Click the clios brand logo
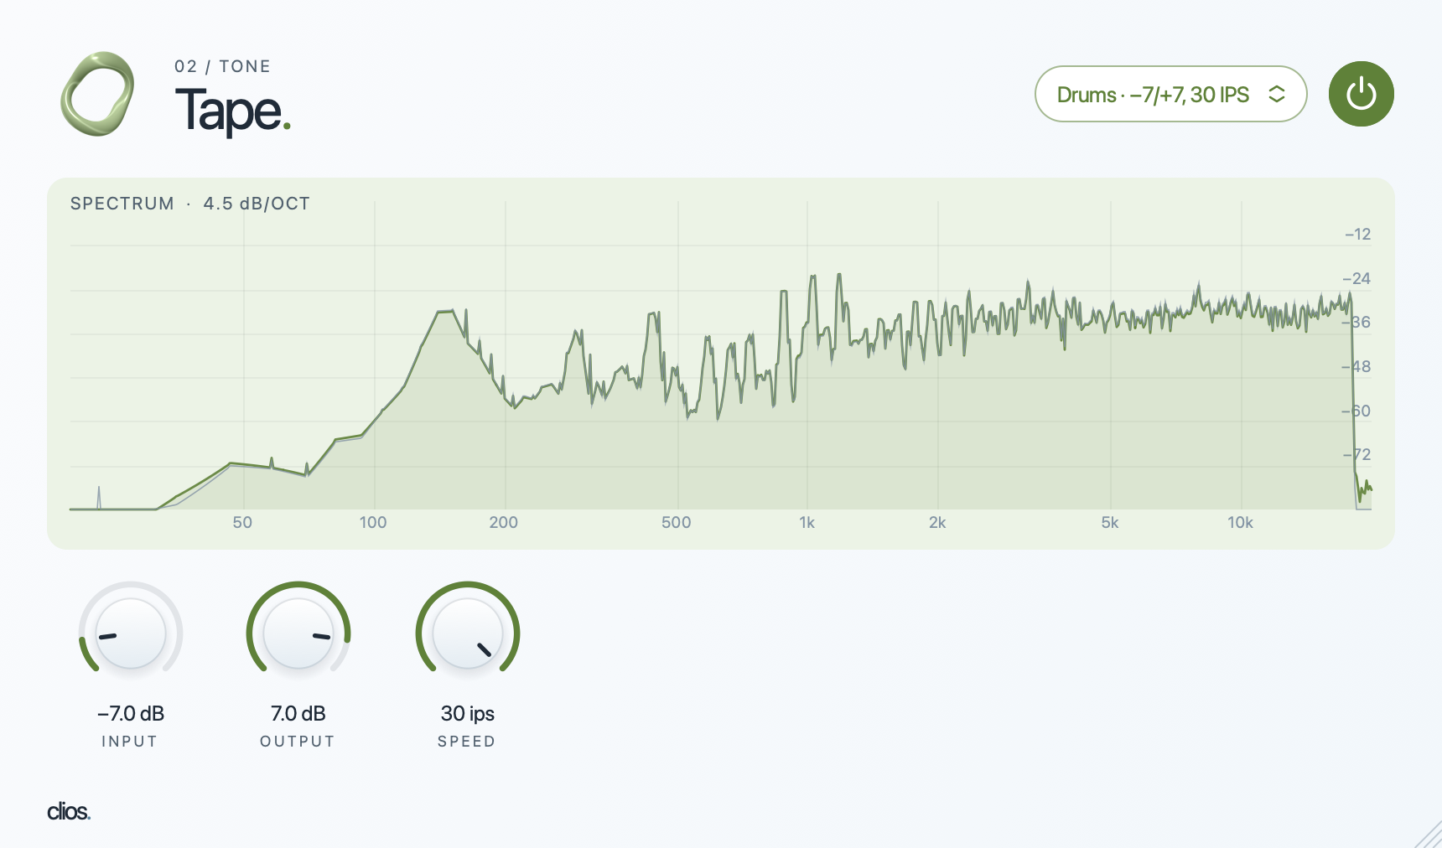This screenshot has height=848, width=1442. point(69,811)
